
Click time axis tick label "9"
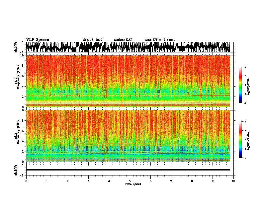coord(213,181)
